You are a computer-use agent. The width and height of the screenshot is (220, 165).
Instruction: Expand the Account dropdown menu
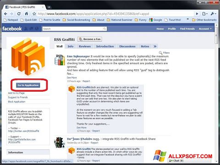205,29
